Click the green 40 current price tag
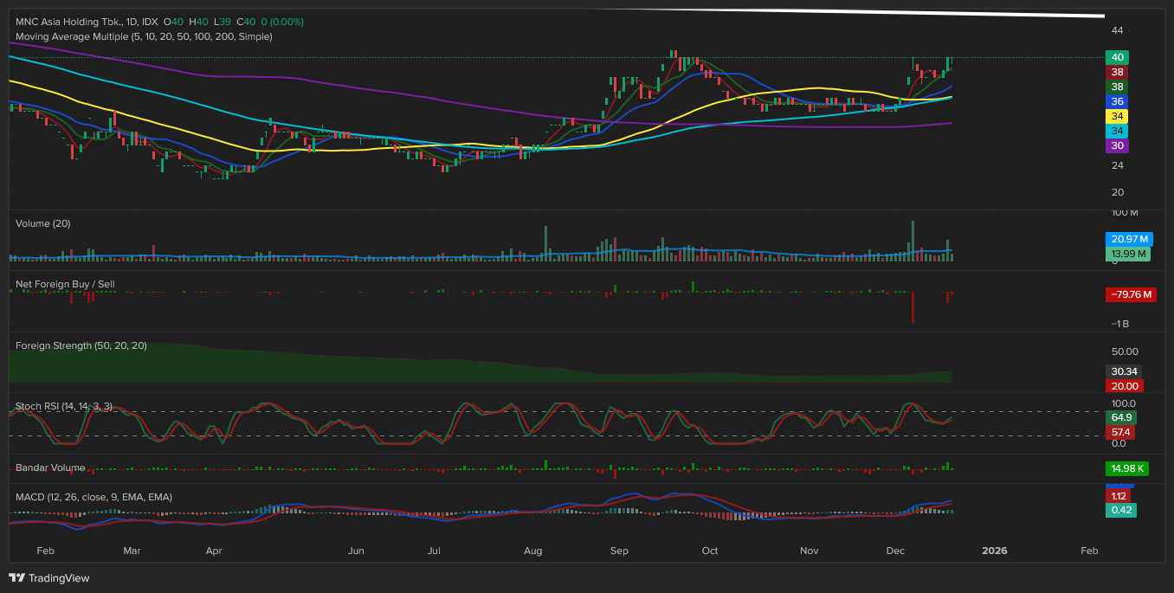Viewport: 1174px width, 593px height. coord(1118,57)
